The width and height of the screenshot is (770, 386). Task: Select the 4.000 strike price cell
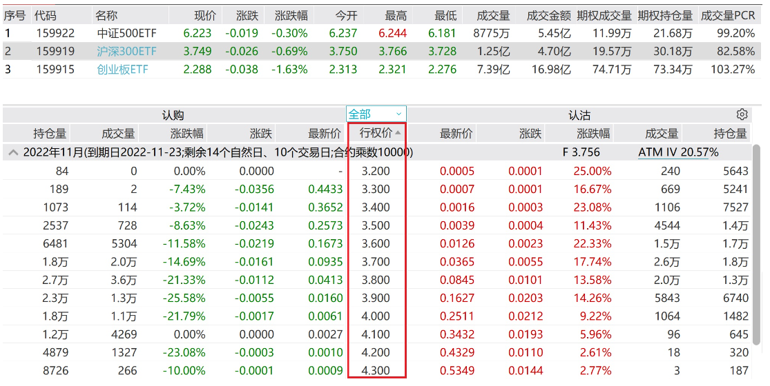click(376, 316)
